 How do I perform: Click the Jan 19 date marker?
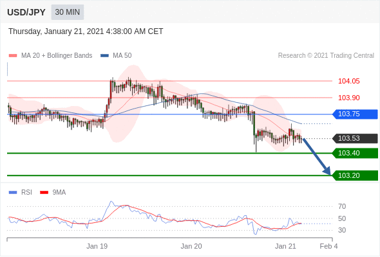pyautogui.click(x=97, y=246)
